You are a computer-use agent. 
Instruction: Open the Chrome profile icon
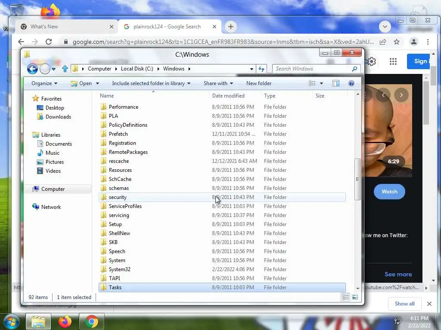point(413,42)
